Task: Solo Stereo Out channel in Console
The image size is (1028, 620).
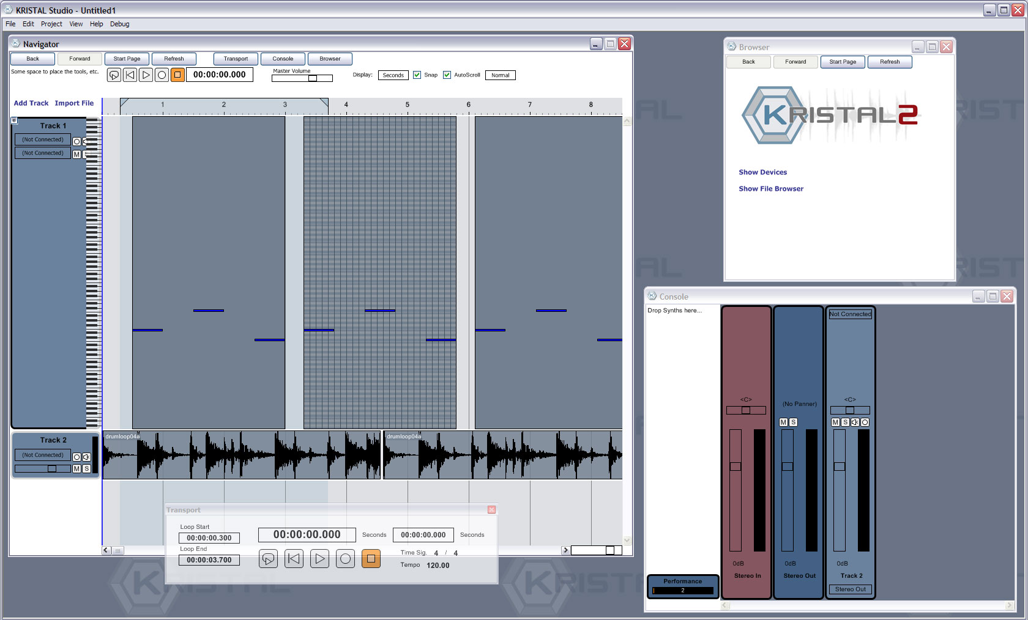Action: click(x=793, y=423)
